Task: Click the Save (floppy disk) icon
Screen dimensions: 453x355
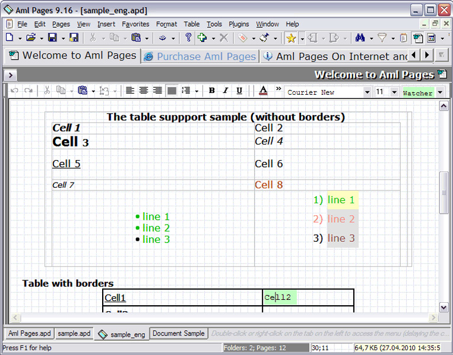Action: [52, 38]
